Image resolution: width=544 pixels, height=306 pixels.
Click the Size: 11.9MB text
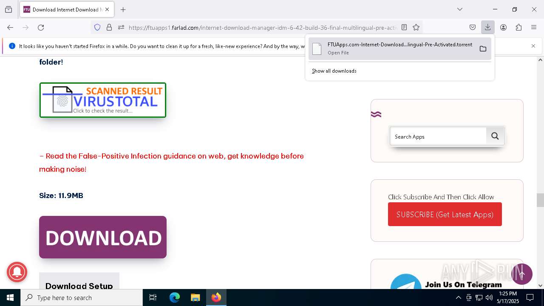[61, 195]
